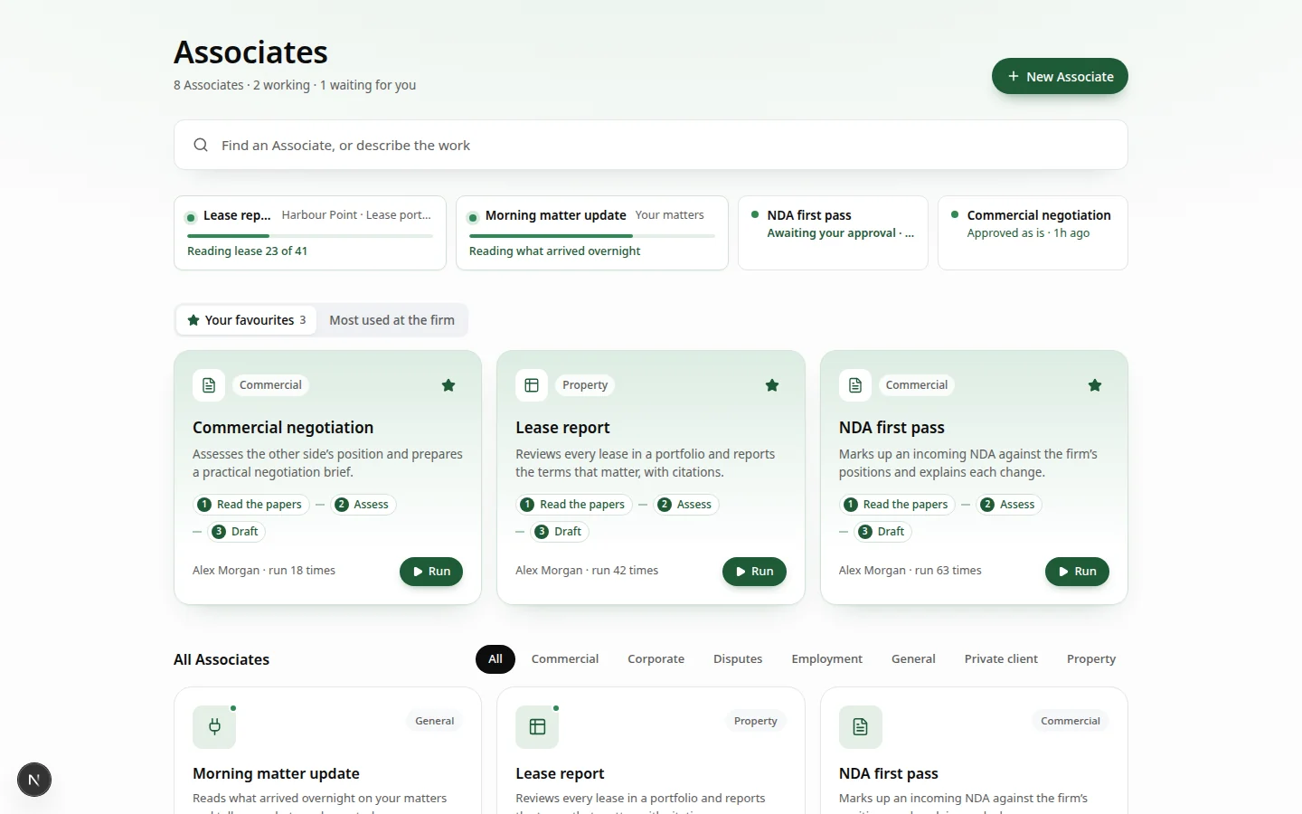
Task: Open Commercial negotiation approved status card
Action: pos(1033,233)
